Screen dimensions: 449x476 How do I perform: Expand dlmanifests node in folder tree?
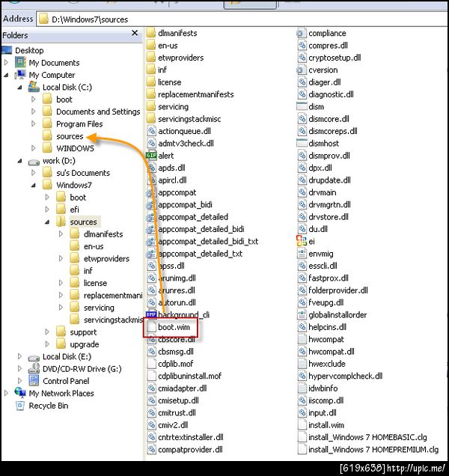click(x=61, y=234)
